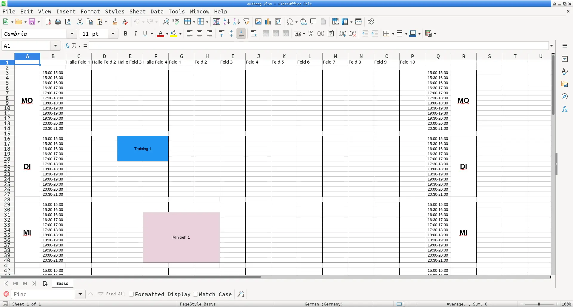This screenshot has height=307, width=573.
Task: Insert pivot table icon
Action: click(278, 21)
